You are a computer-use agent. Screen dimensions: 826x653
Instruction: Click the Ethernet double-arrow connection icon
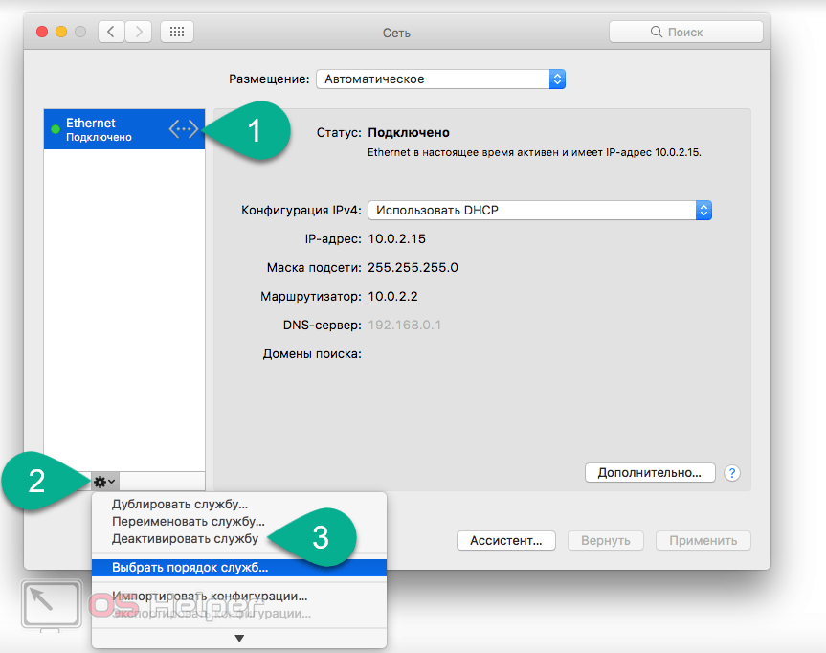(185, 129)
